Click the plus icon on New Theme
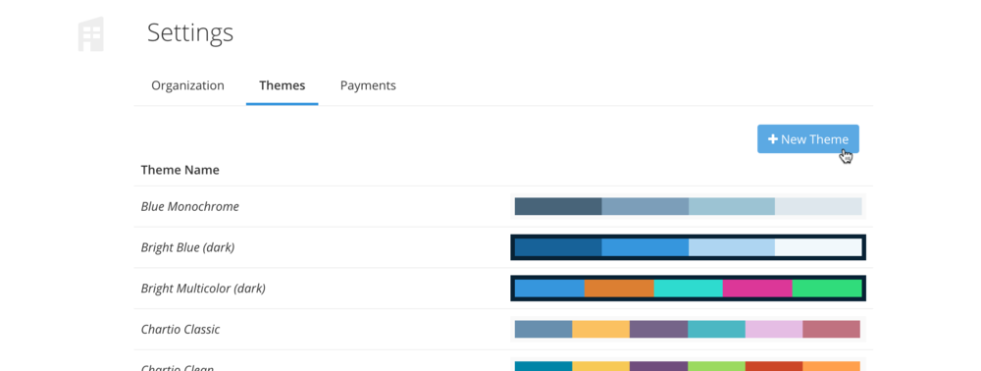This screenshot has width=981, height=371. coord(773,139)
